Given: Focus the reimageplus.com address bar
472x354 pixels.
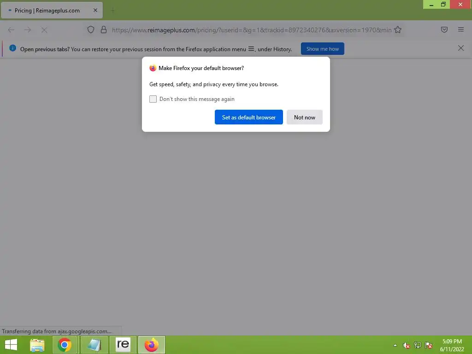Looking at the screenshot, I should click(x=251, y=30).
